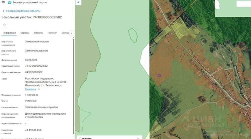Click the area value 1 499 кв. м

31,95
